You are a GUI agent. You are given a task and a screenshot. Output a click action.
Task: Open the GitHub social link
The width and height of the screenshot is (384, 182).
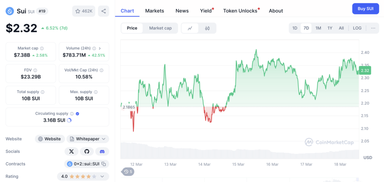87,151
